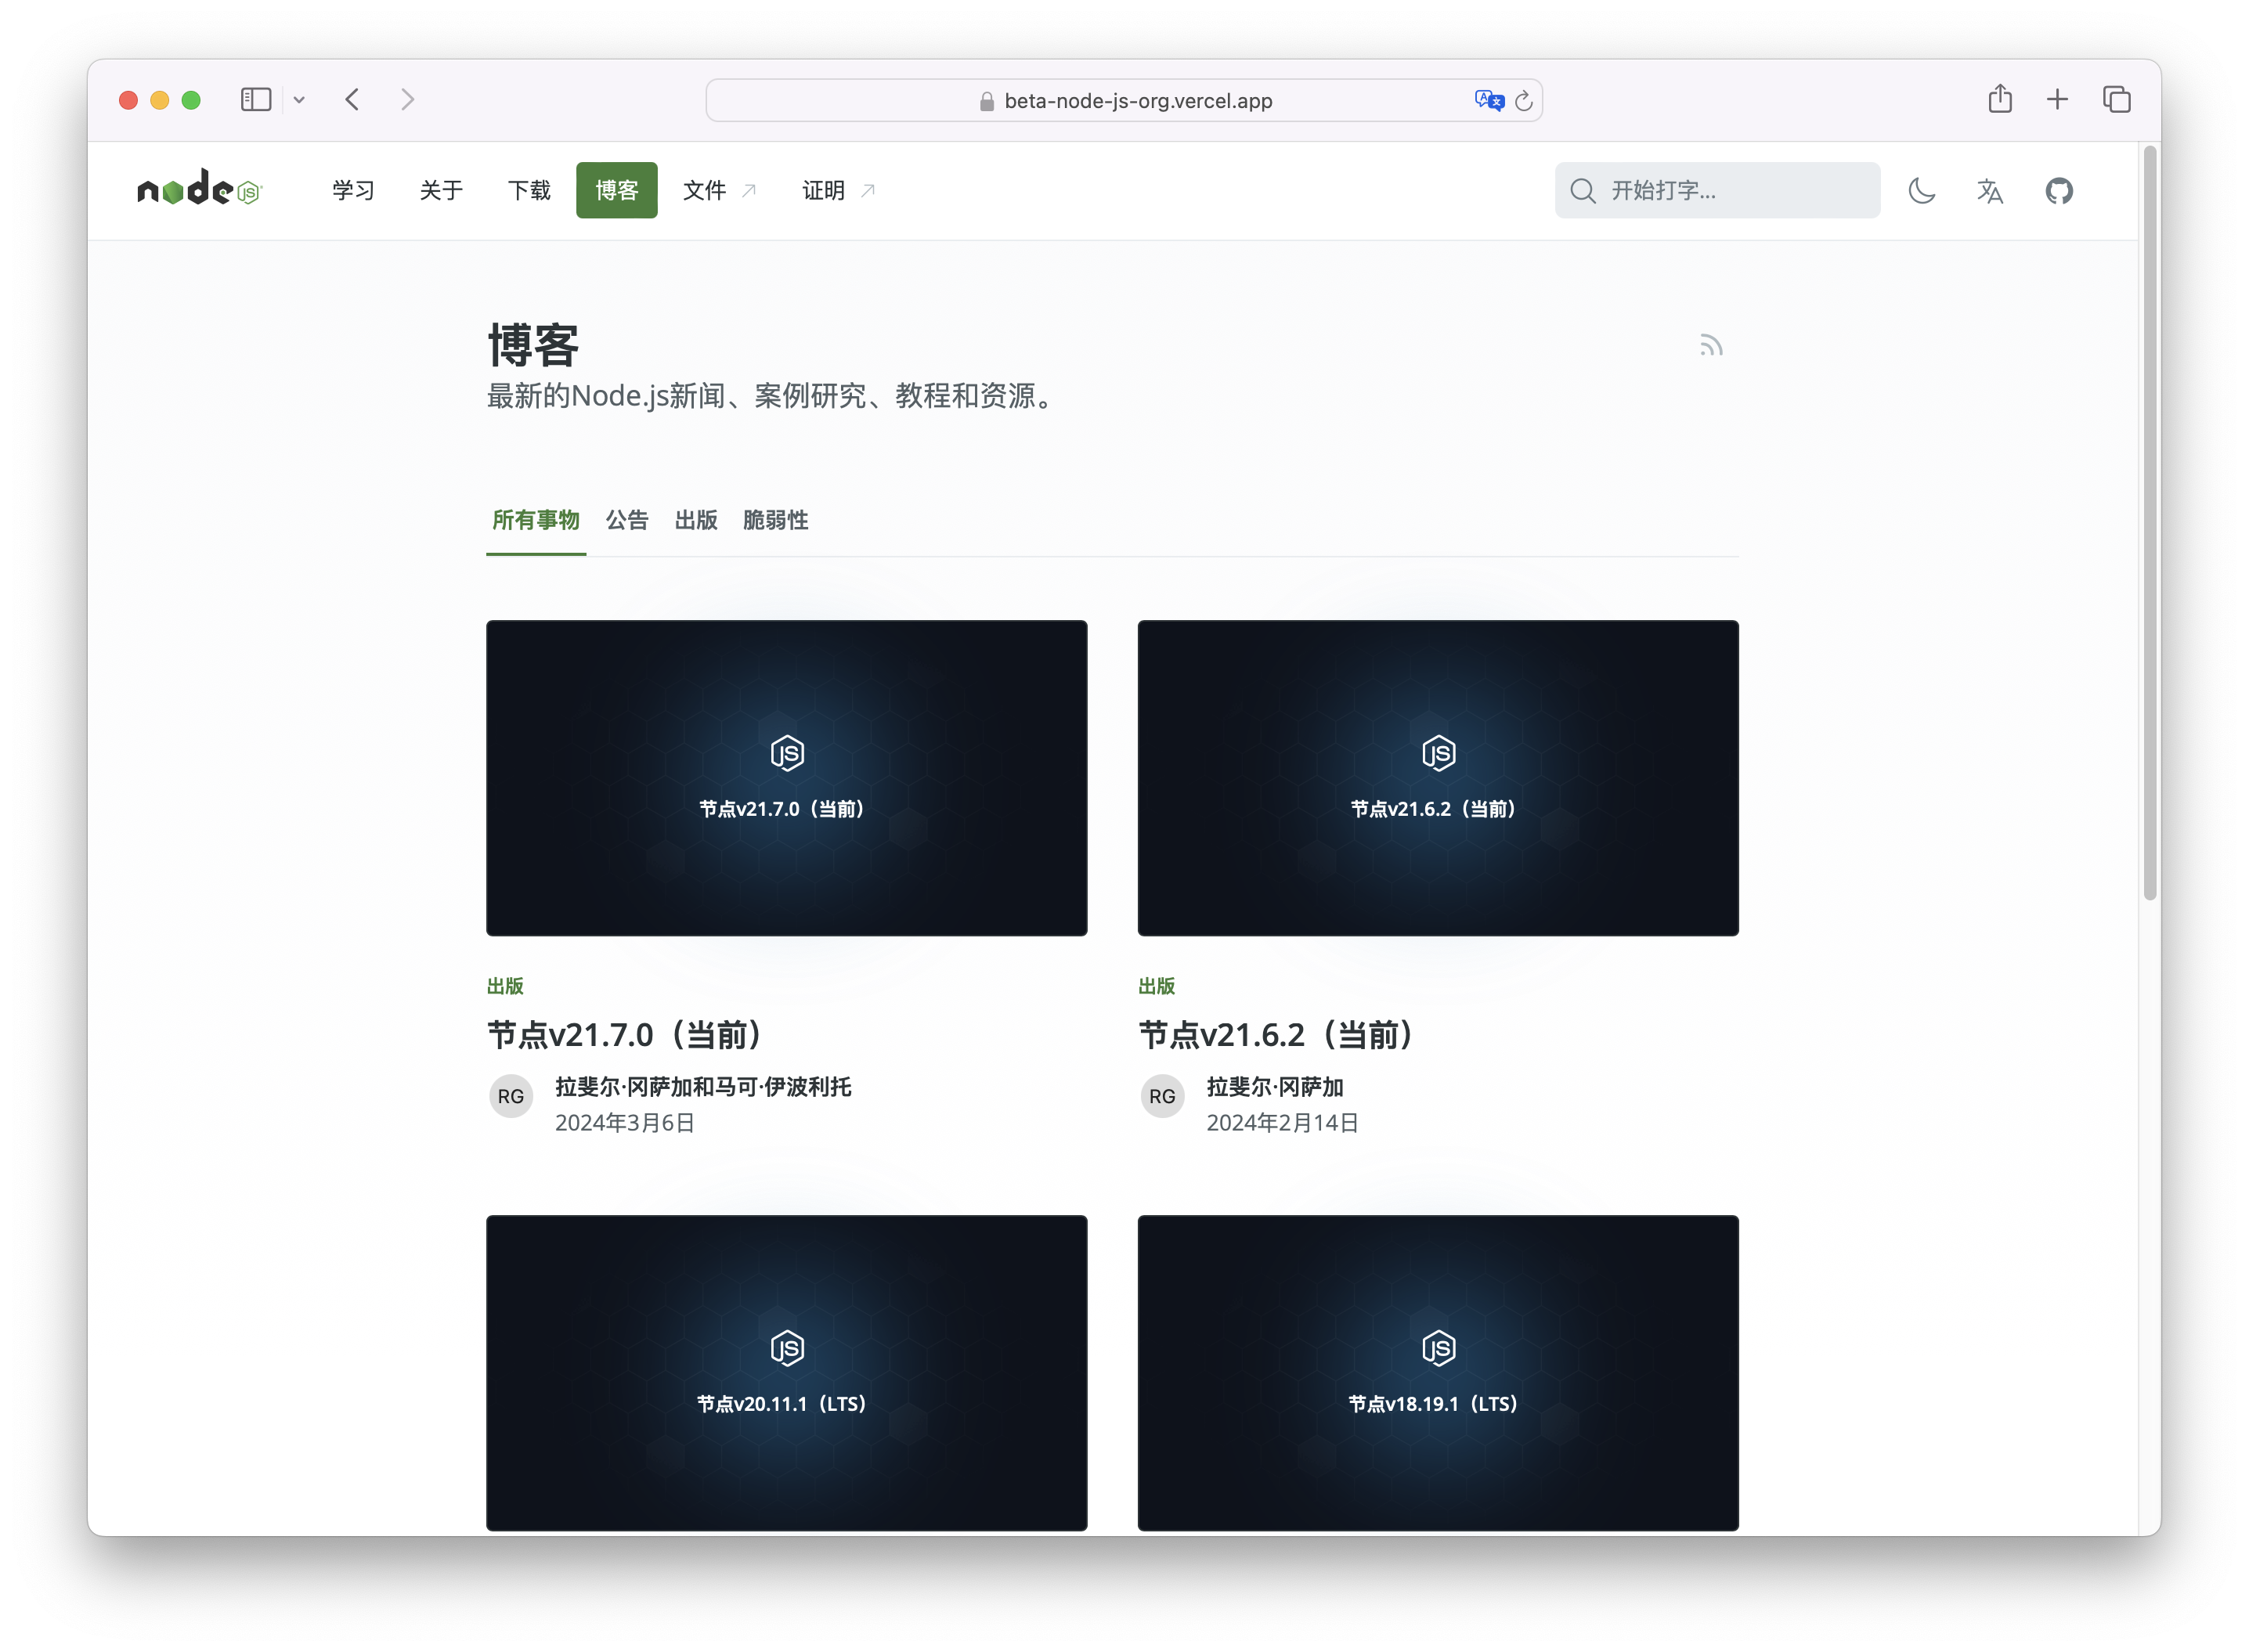Open the language selector icon
The width and height of the screenshot is (2249, 1652).
[1990, 190]
